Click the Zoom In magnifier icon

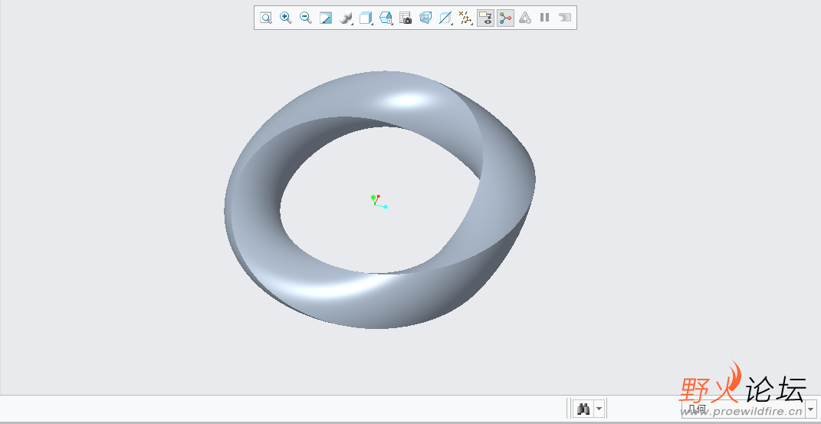tap(286, 18)
